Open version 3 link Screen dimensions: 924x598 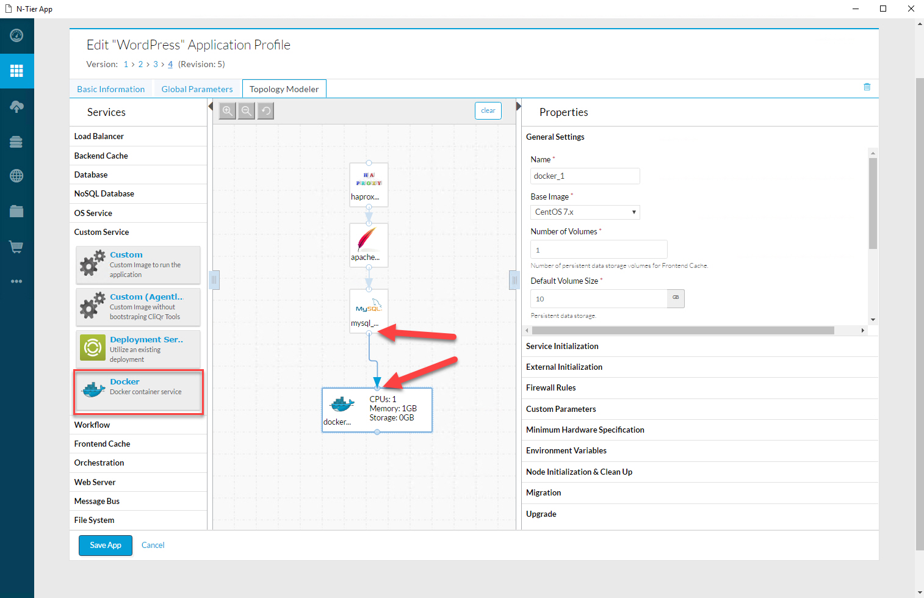[156, 64]
